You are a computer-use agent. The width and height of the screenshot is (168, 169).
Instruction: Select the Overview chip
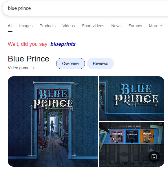(x=70, y=63)
